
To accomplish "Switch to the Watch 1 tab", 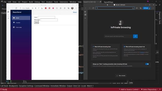I will 90,86.
